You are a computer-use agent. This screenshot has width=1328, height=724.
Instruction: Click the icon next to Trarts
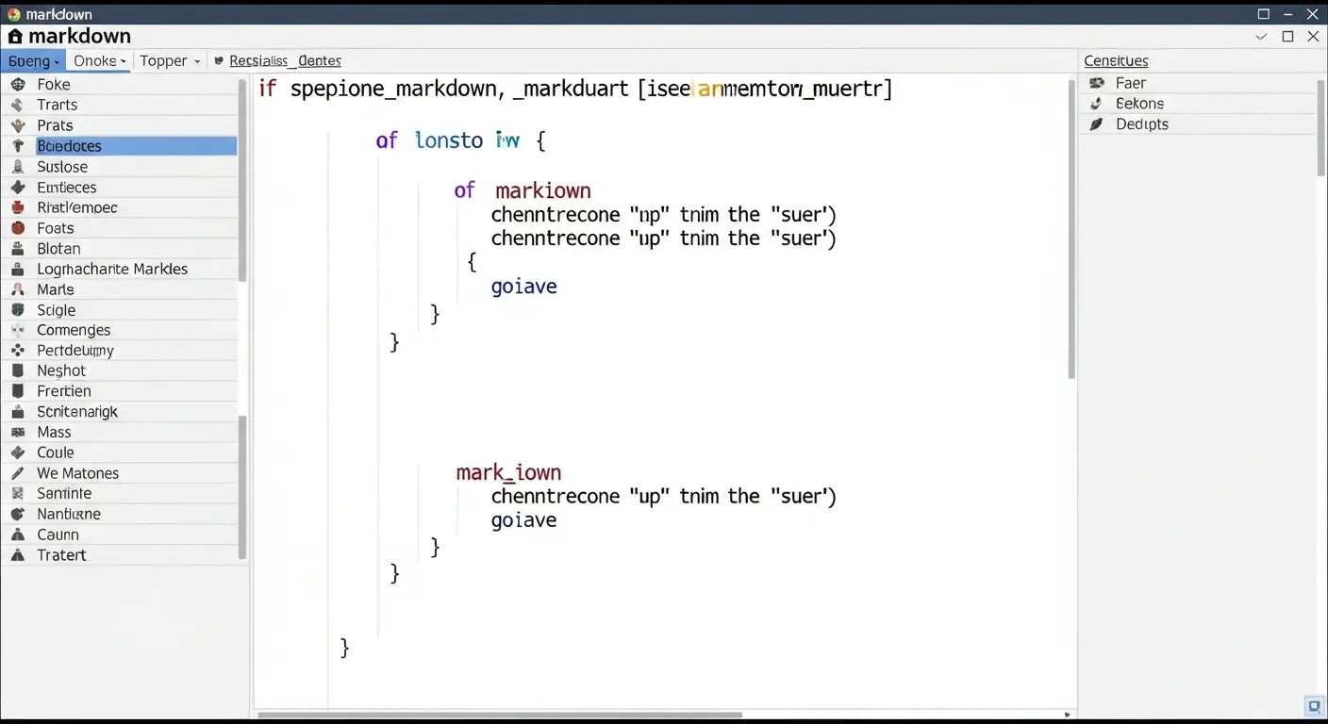pos(18,105)
